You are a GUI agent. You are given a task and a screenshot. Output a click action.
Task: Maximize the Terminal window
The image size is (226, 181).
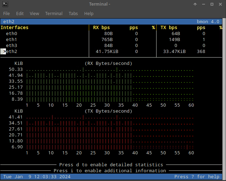click(212, 4)
